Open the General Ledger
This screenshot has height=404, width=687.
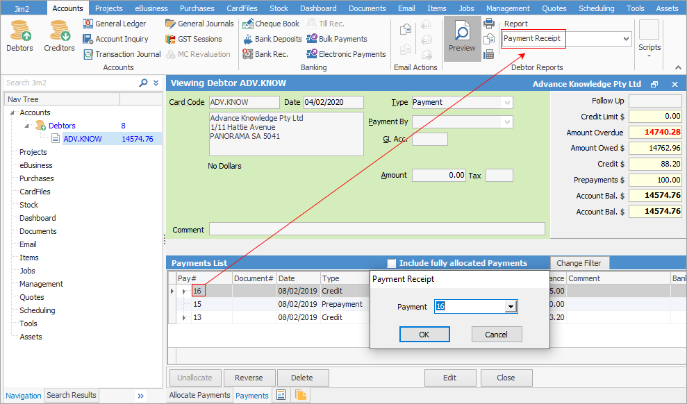pyautogui.click(x=115, y=24)
